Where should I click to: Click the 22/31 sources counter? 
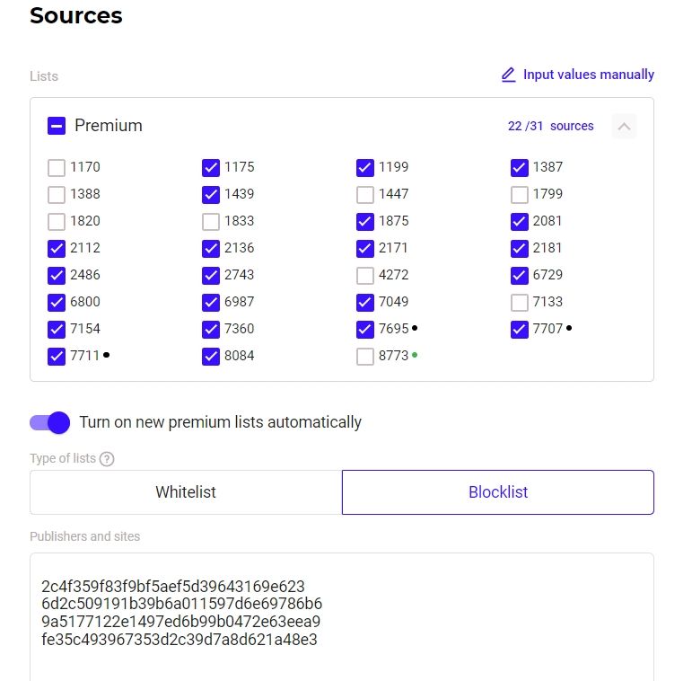[x=550, y=127]
